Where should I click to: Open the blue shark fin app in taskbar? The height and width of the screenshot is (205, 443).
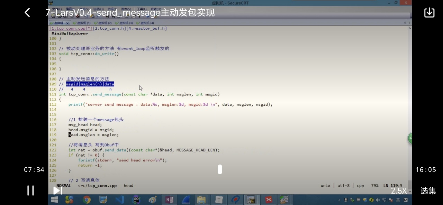click(186, 200)
